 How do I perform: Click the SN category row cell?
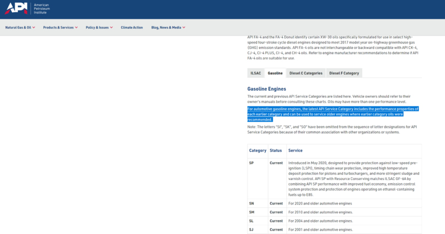tap(251, 203)
